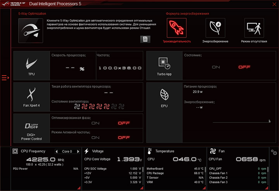Open the TPU panel
This screenshot has width=279, height=191.
coord(31,66)
